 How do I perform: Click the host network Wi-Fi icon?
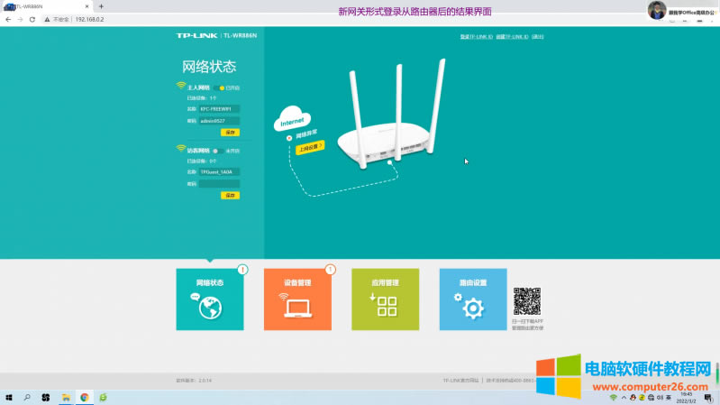[181, 86]
